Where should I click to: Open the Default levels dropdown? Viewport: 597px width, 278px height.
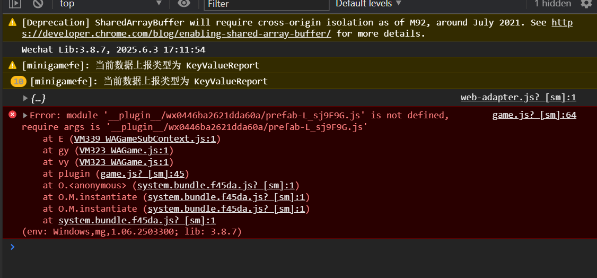click(x=368, y=4)
